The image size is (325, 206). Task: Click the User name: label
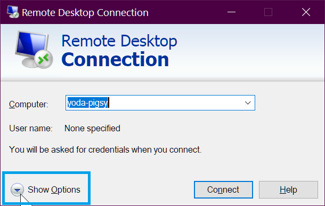click(31, 128)
